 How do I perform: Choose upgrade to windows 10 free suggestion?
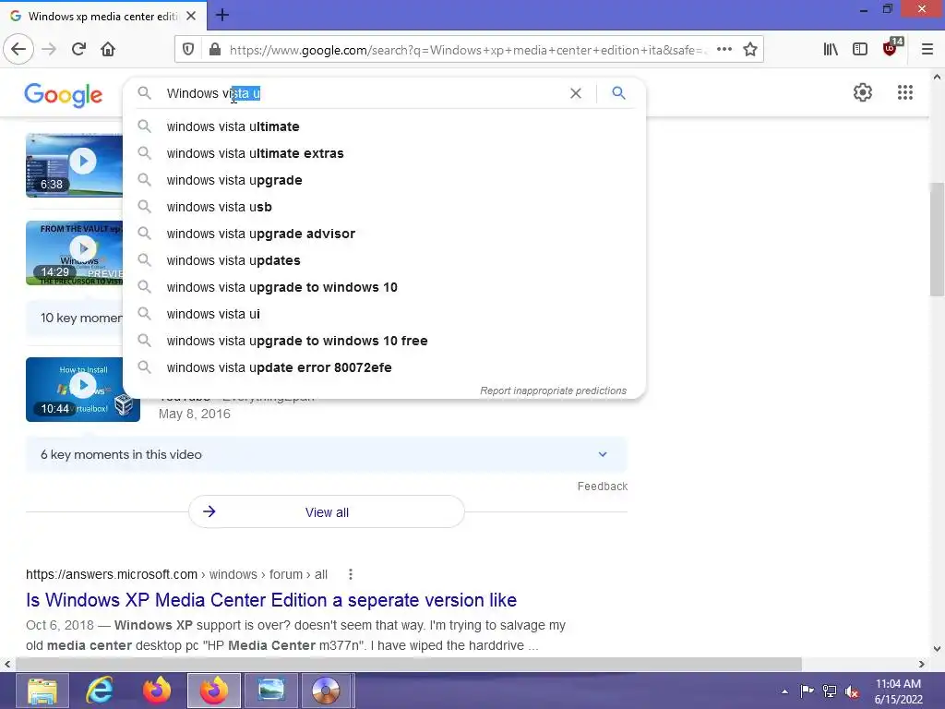pos(384,341)
